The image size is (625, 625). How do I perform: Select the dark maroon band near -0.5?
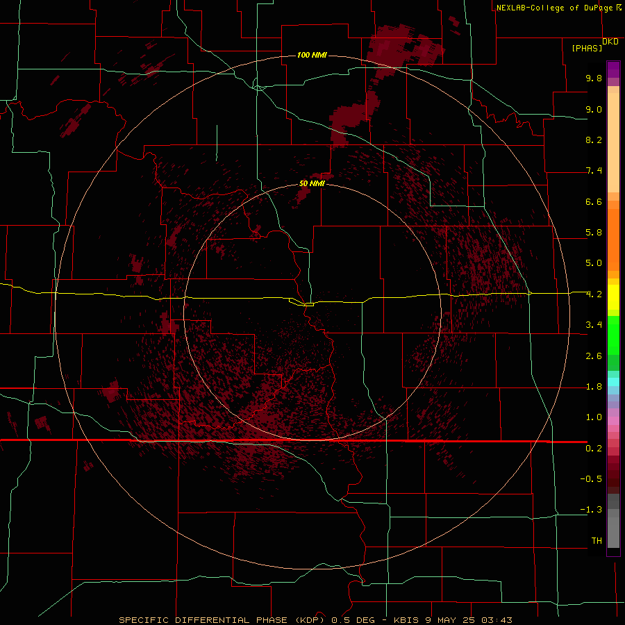click(613, 478)
